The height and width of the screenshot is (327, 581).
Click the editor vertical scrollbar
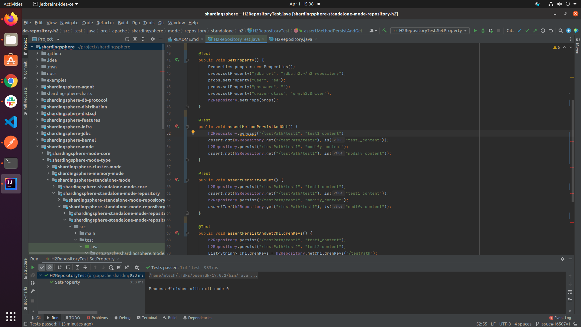[573, 151]
